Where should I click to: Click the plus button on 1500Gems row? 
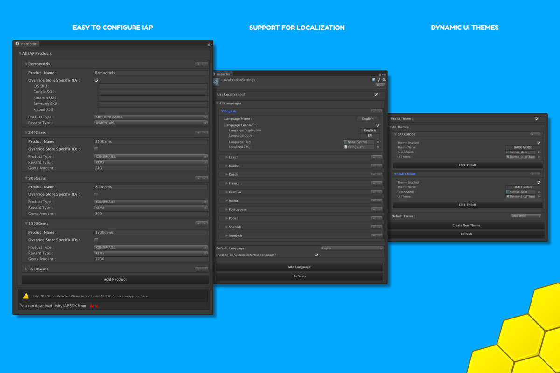(x=198, y=223)
